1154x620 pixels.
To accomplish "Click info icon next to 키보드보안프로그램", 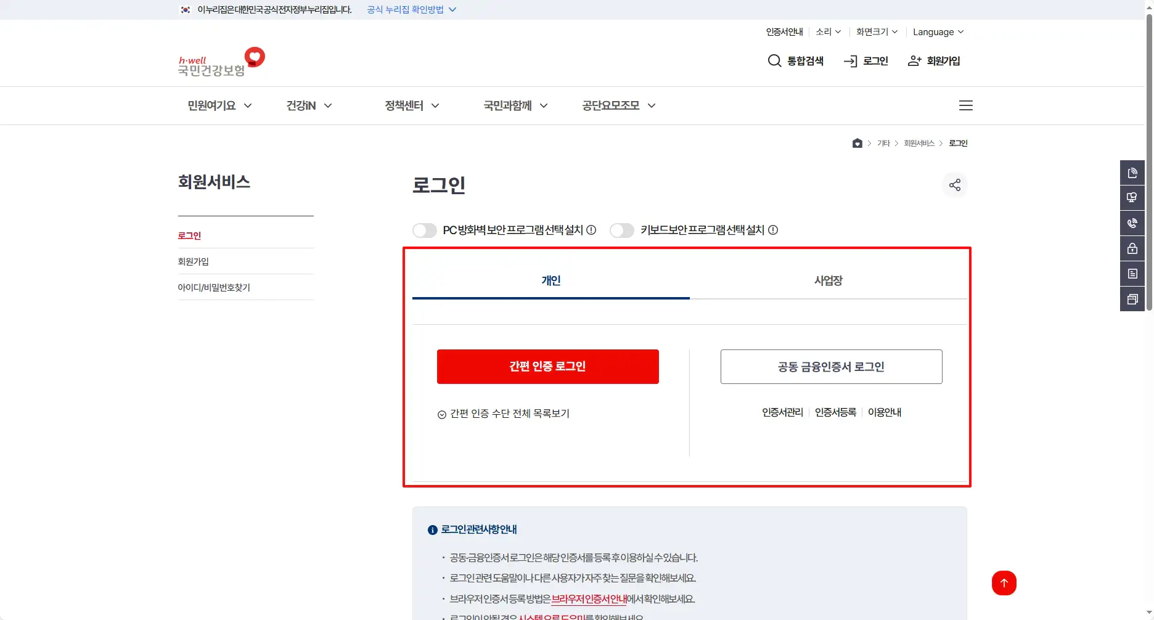I will (x=773, y=230).
